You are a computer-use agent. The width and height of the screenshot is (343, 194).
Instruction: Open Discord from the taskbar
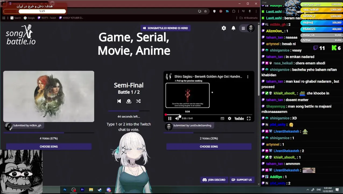(109, 190)
